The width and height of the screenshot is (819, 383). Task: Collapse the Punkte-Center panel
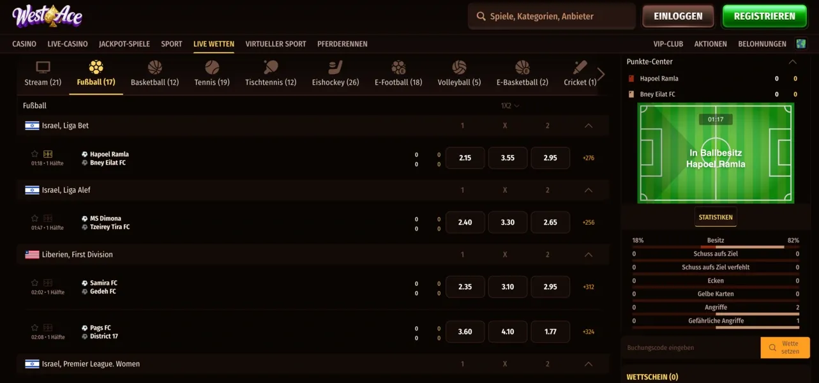pyautogui.click(x=792, y=62)
